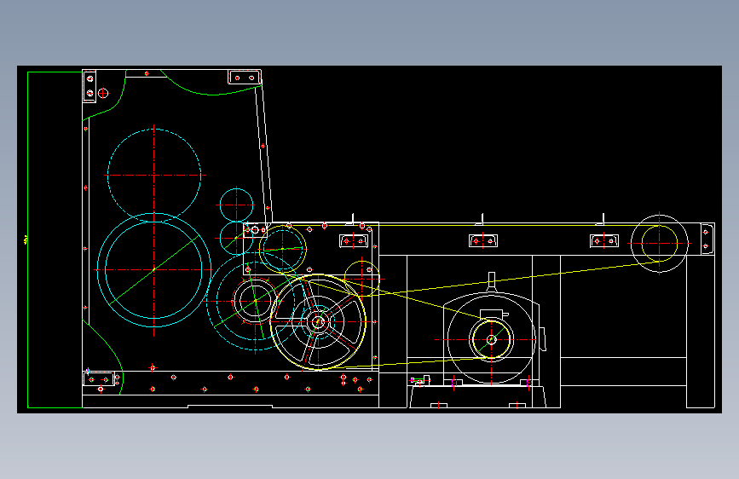
Task: Select the white pulley at far right end
Action: 660,244
